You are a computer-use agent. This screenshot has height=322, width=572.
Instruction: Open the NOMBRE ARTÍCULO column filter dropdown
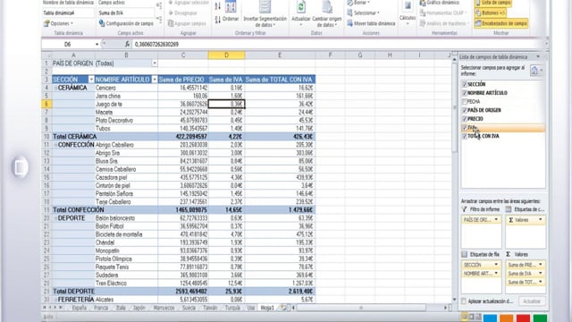click(x=155, y=80)
